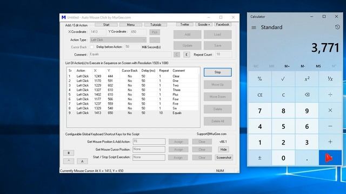Click the Get Mouse Position & Add Action shortcut field

[x=149, y=141]
